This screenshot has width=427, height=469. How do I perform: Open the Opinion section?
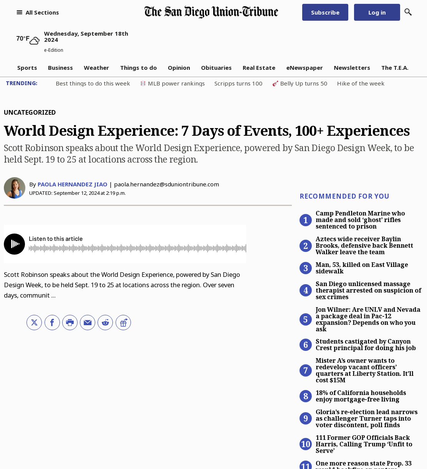pos(179,68)
